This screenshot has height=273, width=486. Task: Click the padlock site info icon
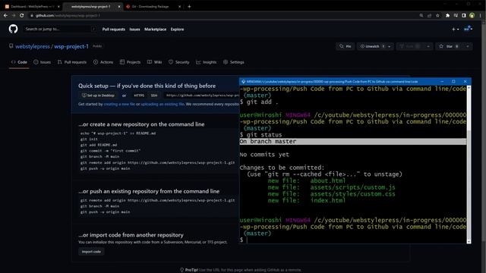[32, 15]
